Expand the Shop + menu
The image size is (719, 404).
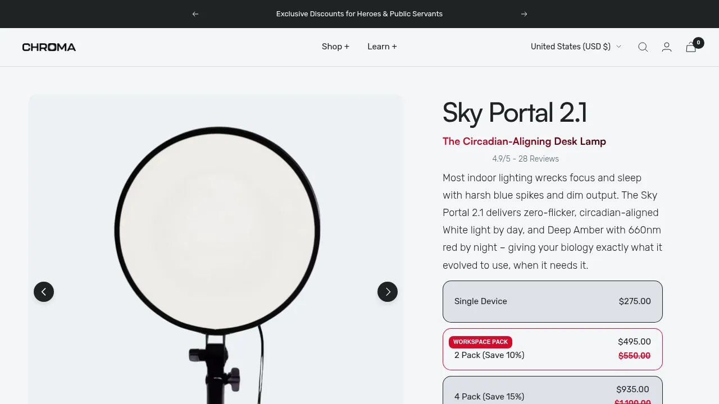tap(335, 47)
